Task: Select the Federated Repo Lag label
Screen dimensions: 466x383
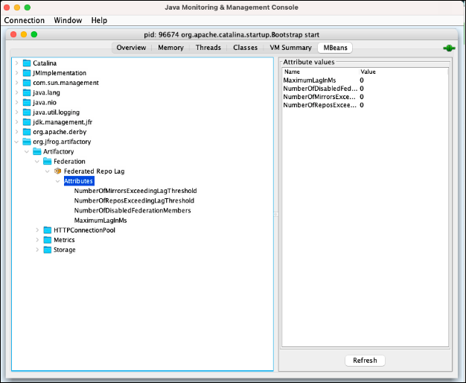Action: coord(95,171)
